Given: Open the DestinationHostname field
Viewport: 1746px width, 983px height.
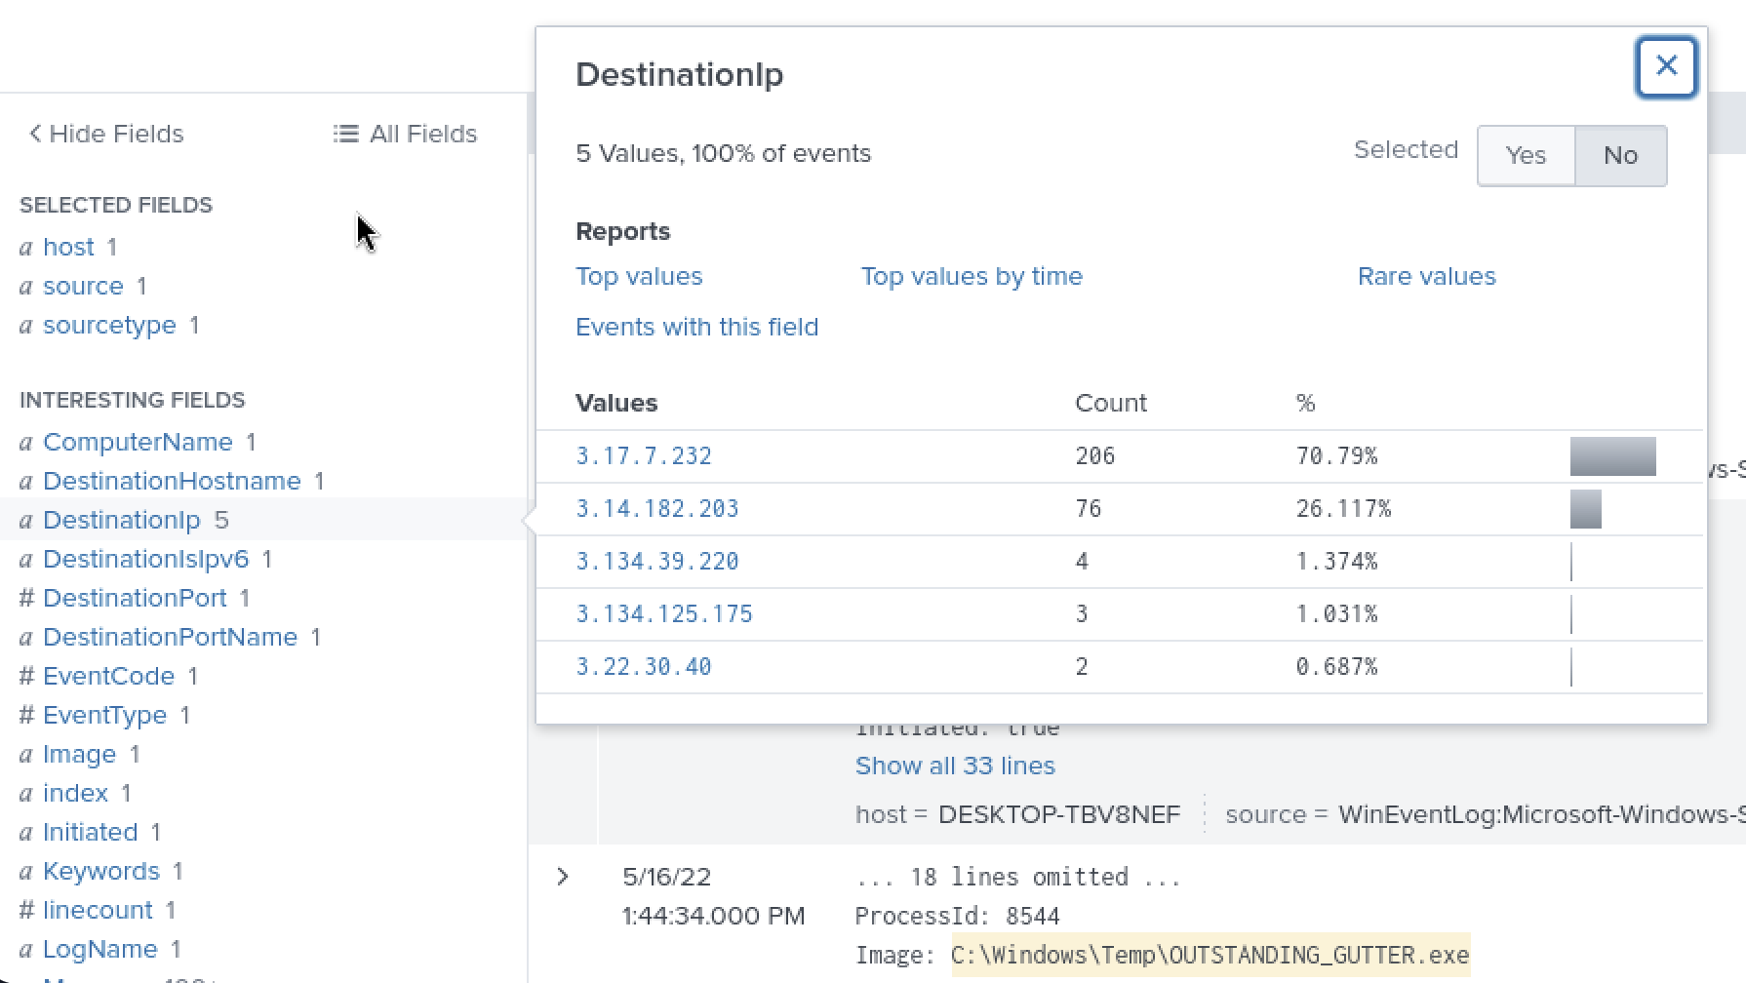Looking at the screenshot, I should click(x=172, y=481).
